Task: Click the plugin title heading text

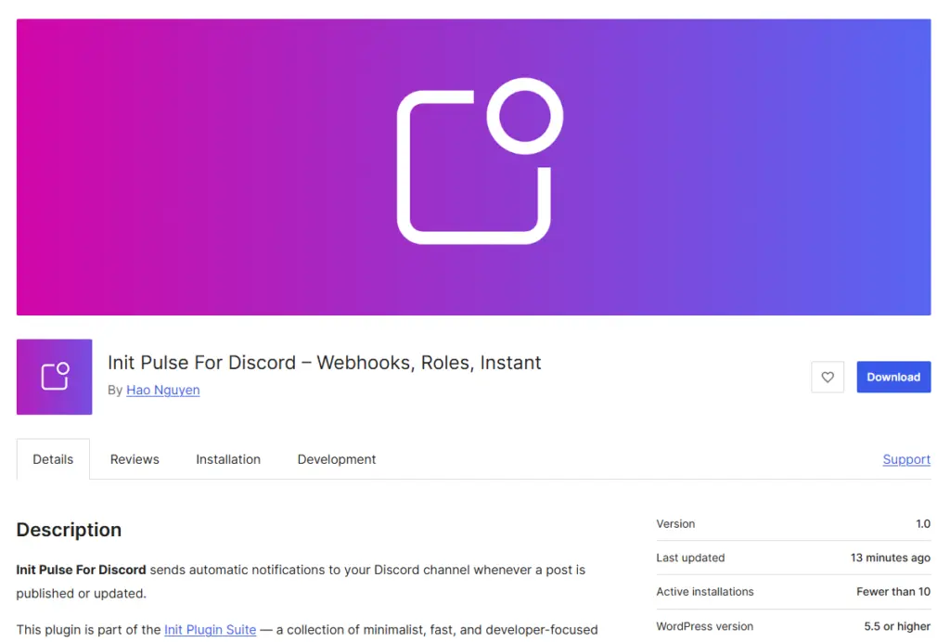Action: pos(324,362)
